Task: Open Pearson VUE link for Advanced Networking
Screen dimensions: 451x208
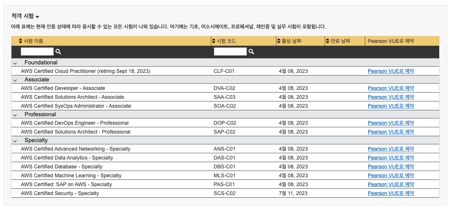Action: [391, 149]
